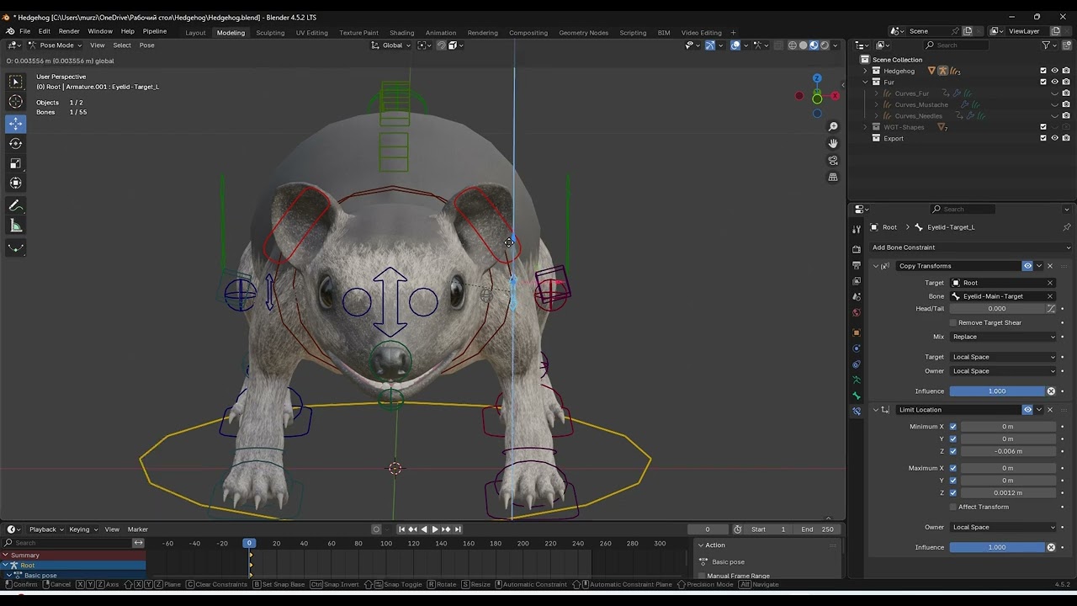Open the Pose menu in viewport header

pyautogui.click(x=146, y=45)
